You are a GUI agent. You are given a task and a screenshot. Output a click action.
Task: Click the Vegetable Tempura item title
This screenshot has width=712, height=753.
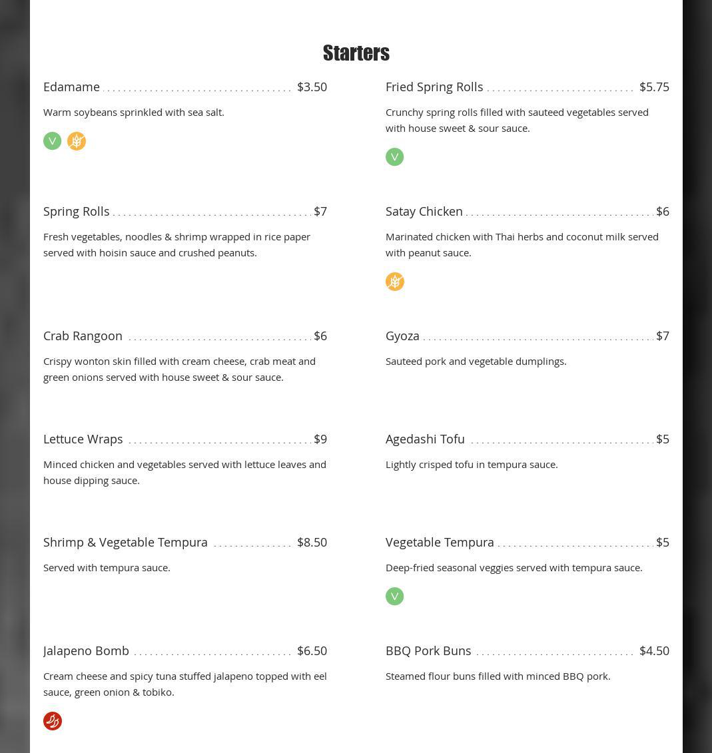coord(440,543)
